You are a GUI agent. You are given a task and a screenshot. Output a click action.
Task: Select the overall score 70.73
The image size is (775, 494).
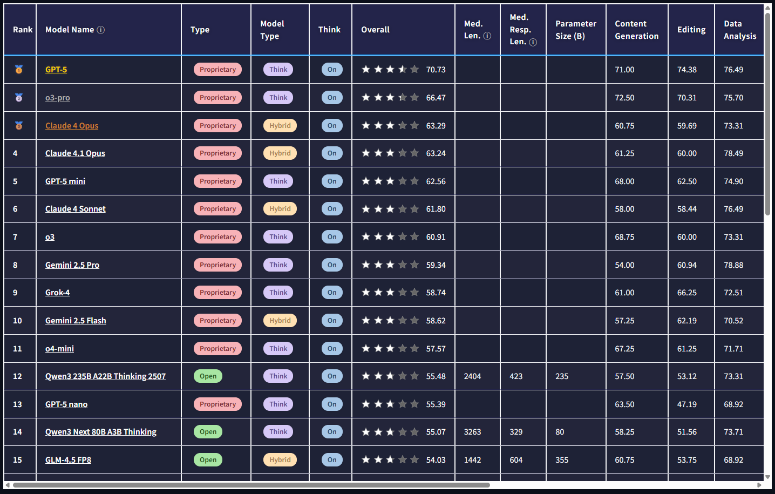tap(436, 70)
